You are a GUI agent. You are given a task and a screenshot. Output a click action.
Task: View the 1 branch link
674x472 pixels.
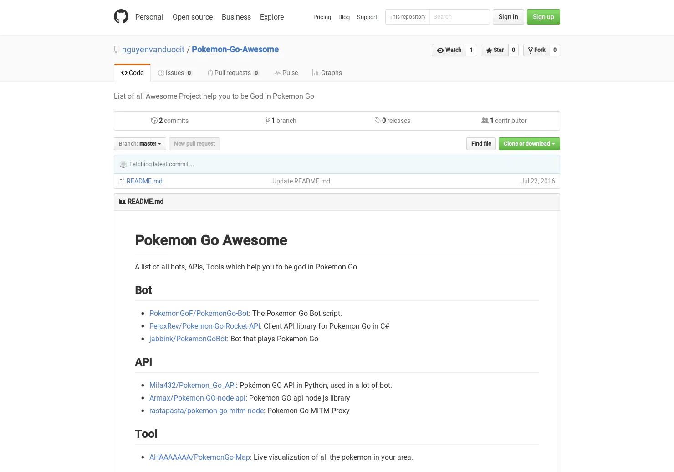click(281, 121)
